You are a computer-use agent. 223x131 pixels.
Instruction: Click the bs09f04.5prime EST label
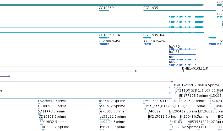(112, 122)
